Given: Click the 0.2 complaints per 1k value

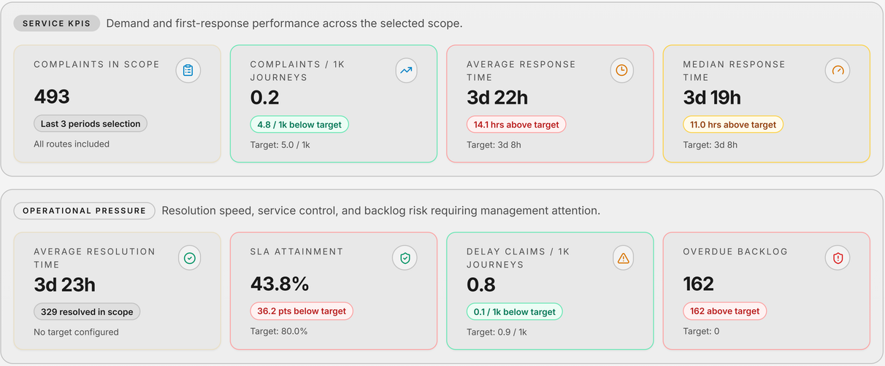Looking at the screenshot, I should coord(265,98).
